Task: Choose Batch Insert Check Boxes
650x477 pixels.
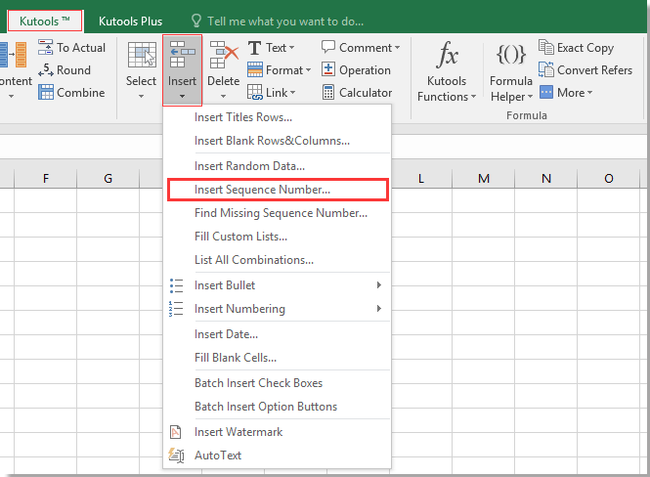Action: [277, 383]
